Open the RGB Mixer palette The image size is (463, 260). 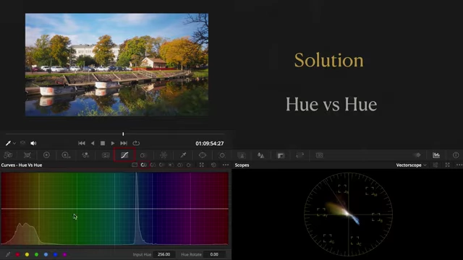[85, 155]
